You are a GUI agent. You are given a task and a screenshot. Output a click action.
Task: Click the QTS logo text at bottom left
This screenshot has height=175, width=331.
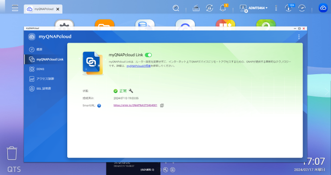[x=14, y=170]
